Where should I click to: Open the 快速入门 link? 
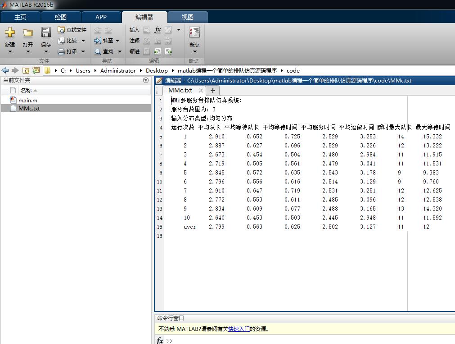click(239, 329)
